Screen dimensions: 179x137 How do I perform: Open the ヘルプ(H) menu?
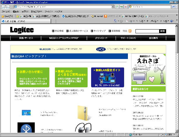58,11
